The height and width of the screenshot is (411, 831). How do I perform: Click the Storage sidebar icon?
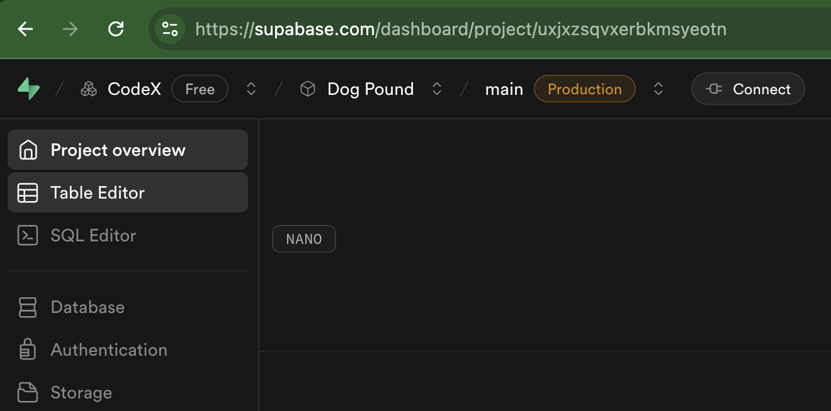click(x=28, y=392)
